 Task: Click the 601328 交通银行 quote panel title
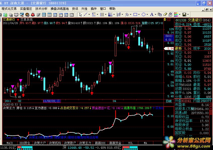[x=193, y=20]
